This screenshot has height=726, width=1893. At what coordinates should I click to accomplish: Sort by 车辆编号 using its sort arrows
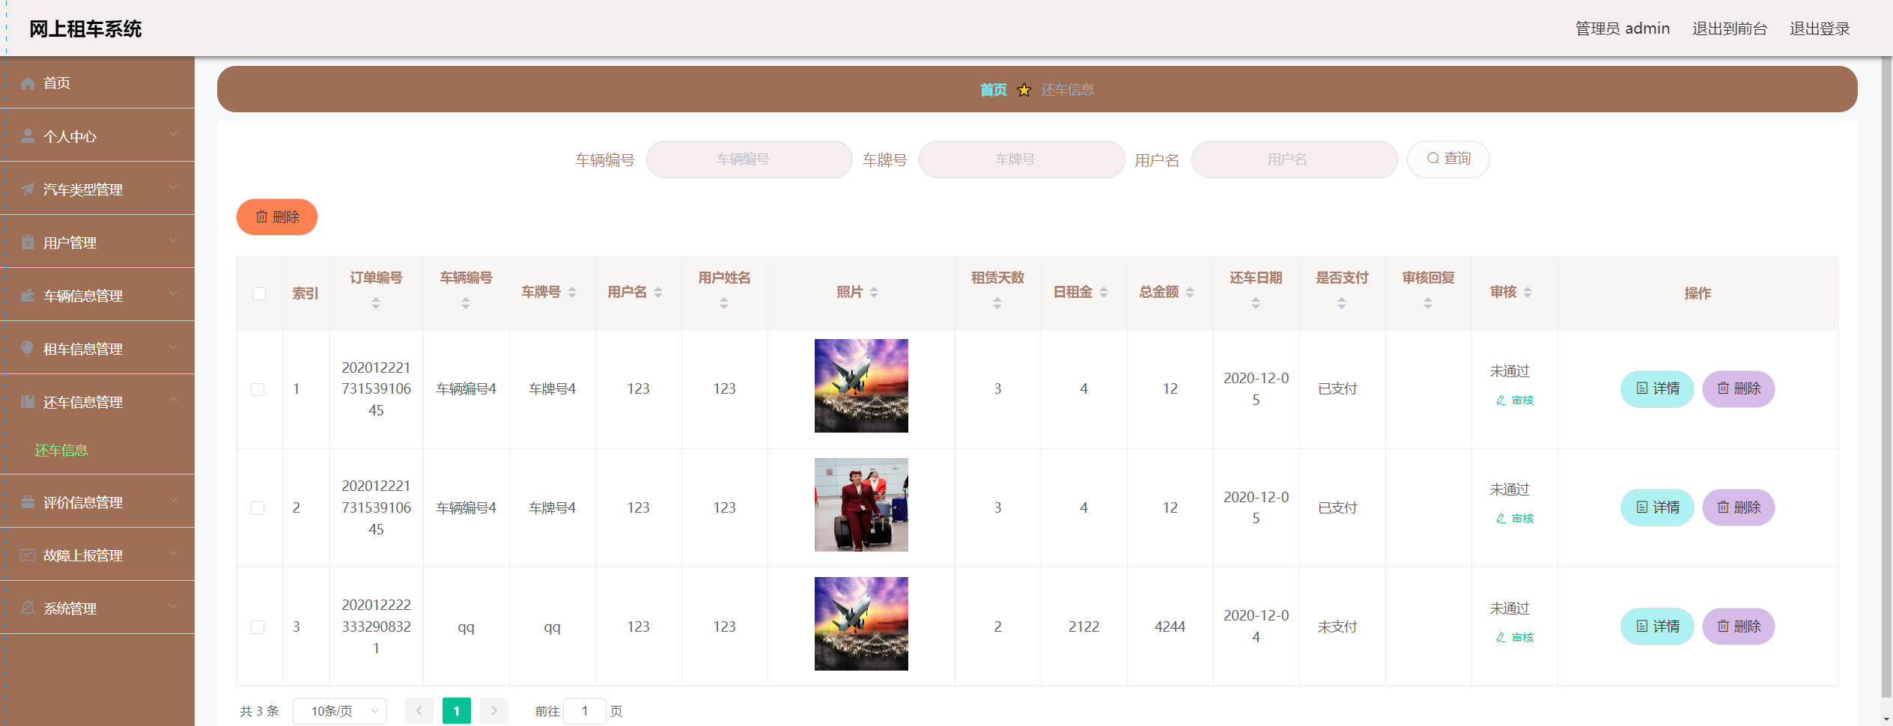coord(466,303)
